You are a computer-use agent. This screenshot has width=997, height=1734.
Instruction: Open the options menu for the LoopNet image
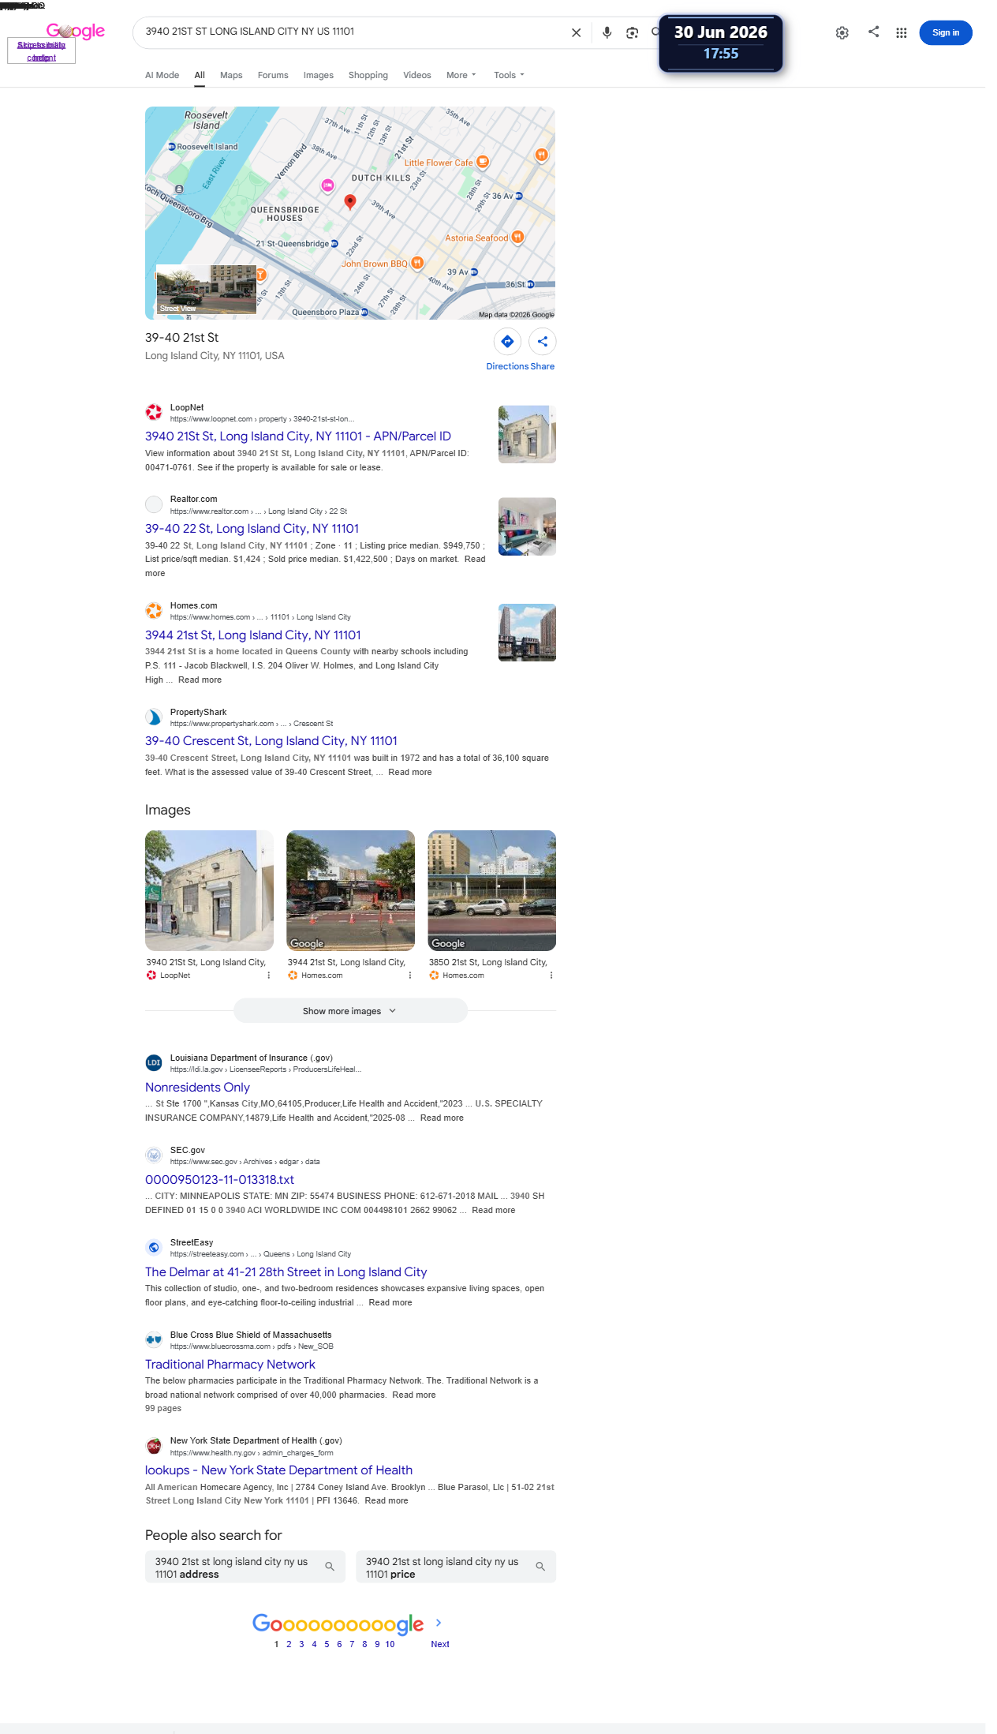(x=269, y=976)
